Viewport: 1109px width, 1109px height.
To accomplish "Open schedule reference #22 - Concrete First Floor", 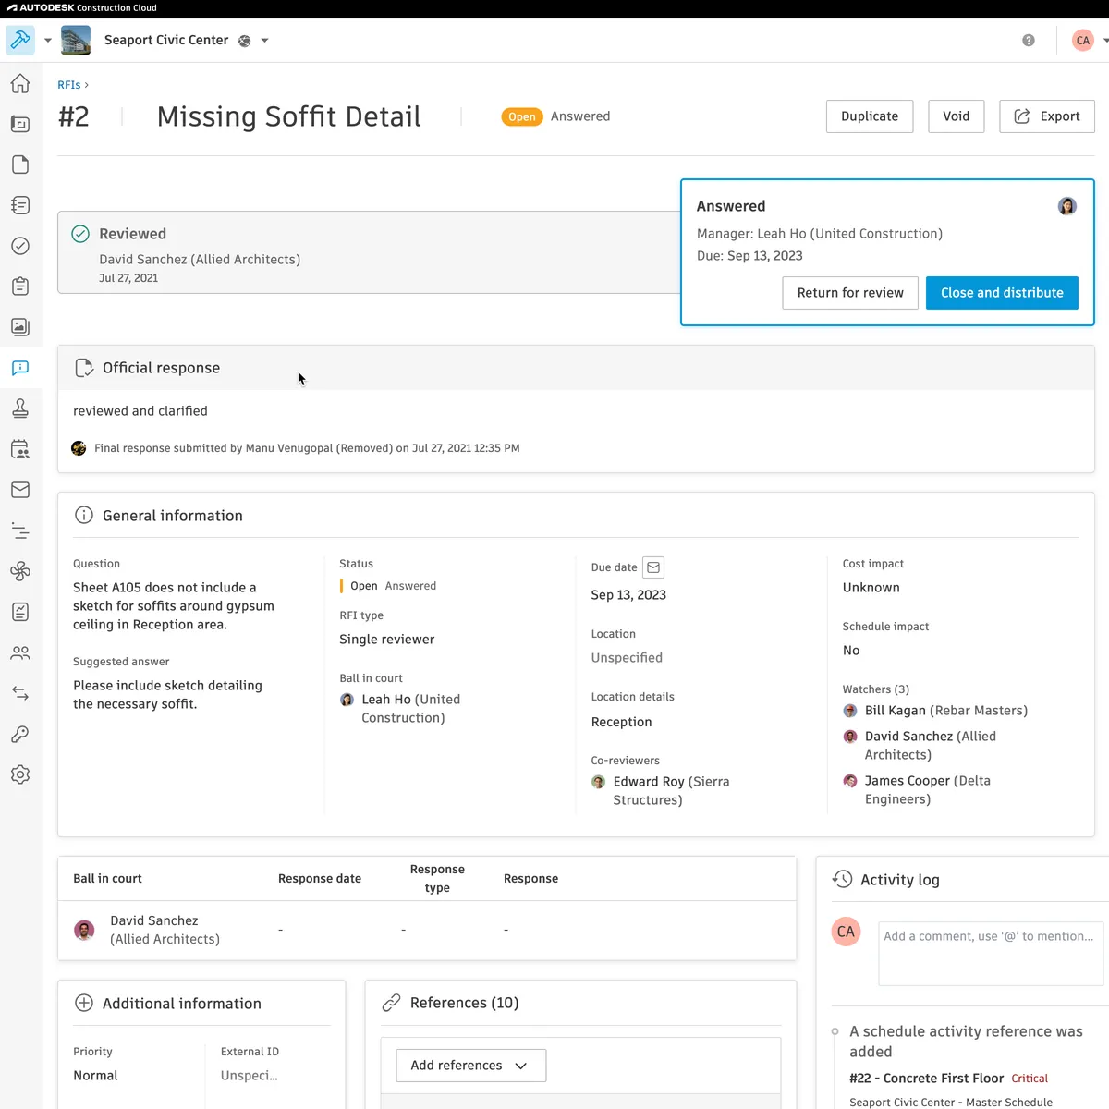I will (x=926, y=1079).
